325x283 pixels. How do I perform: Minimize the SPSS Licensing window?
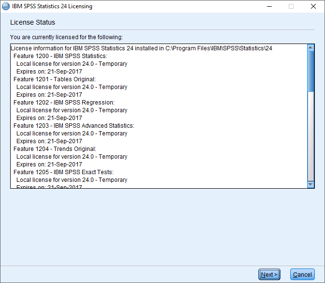pos(269,7)
